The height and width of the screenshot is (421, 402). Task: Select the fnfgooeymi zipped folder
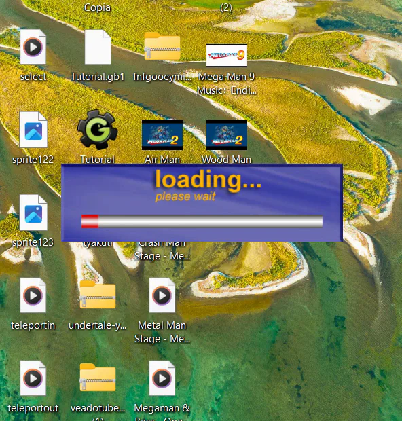162,46
